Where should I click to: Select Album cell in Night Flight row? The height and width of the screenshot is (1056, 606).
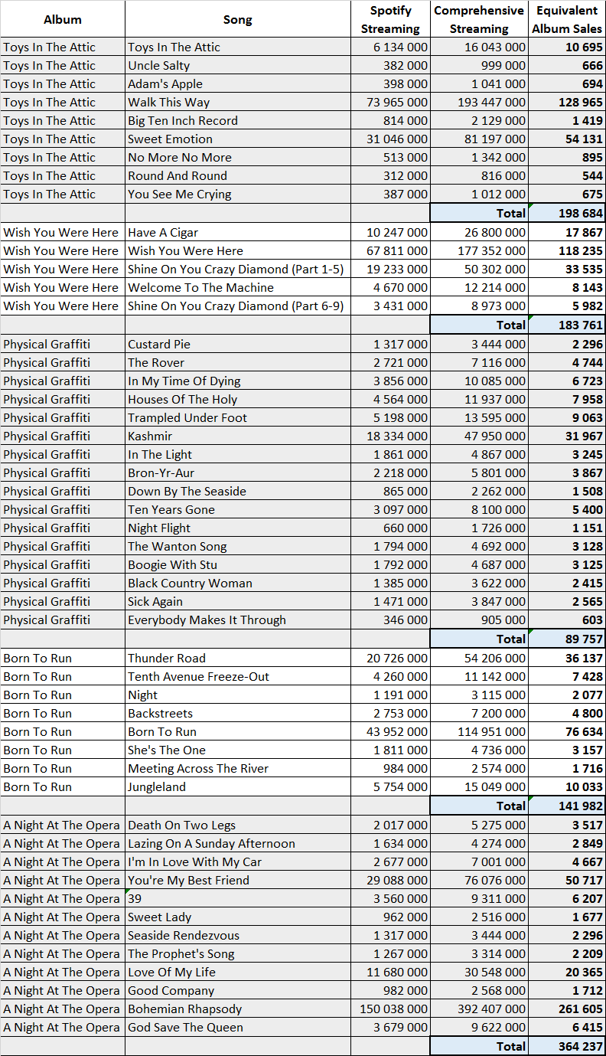pyautogui.click(x=63, y=528)
